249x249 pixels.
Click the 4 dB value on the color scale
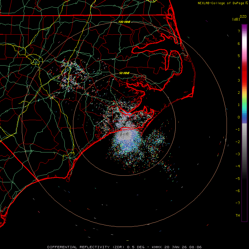pyautogui.click(x=239, y=68)
